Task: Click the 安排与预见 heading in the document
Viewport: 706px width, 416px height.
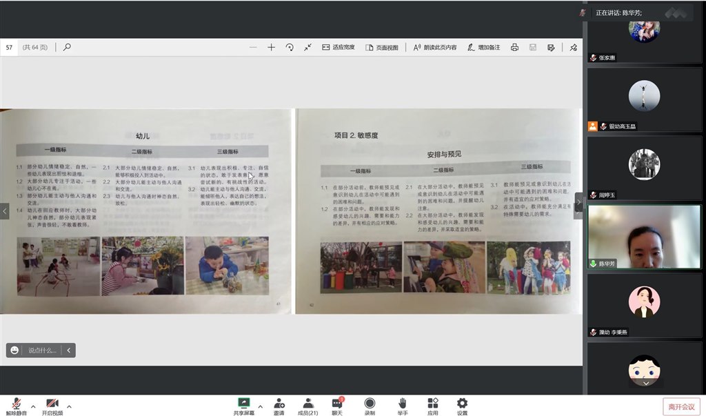Action: (444, 154)
